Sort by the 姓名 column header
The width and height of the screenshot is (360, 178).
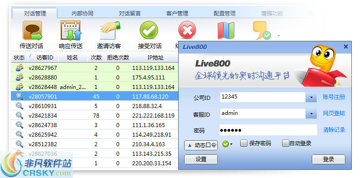(72, 58)
